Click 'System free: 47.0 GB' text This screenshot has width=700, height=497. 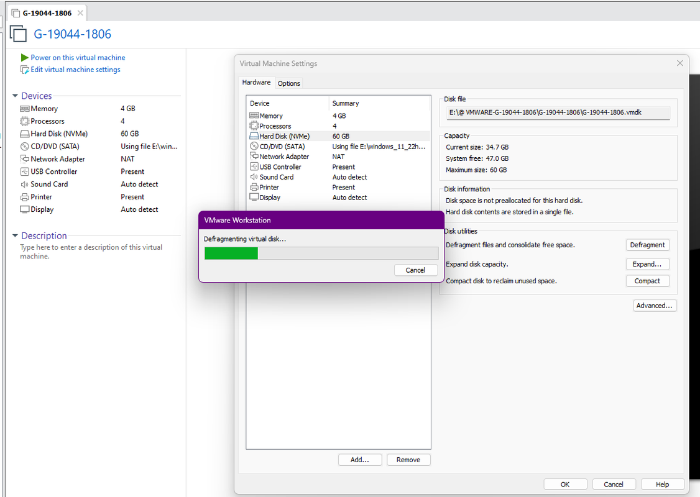click(477, 158)
